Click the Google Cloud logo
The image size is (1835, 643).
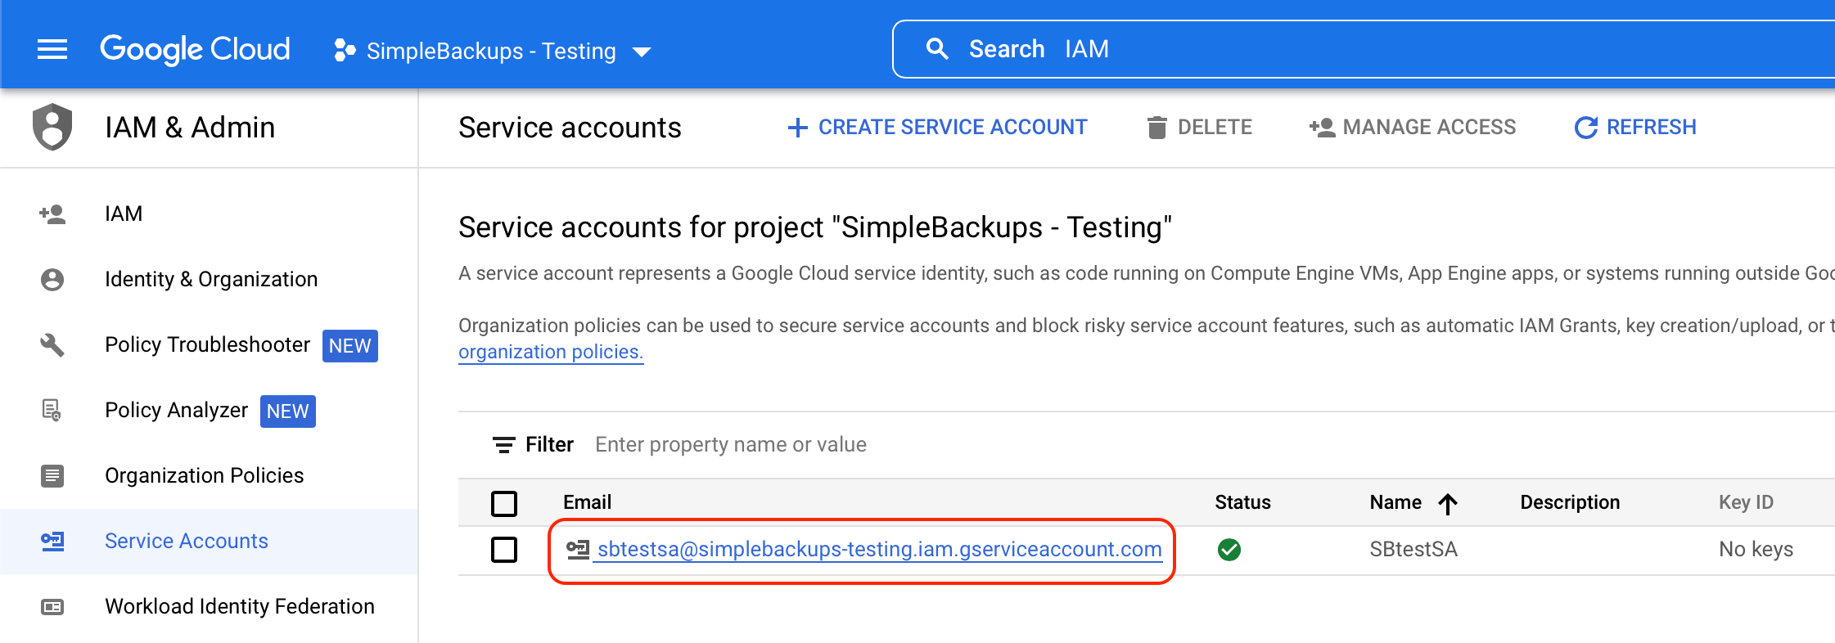pos(195,50)
